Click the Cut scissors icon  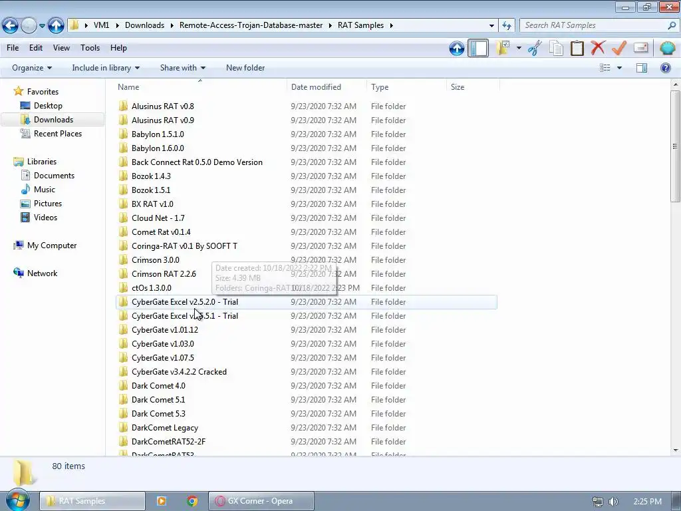click(x=535, y=48)
